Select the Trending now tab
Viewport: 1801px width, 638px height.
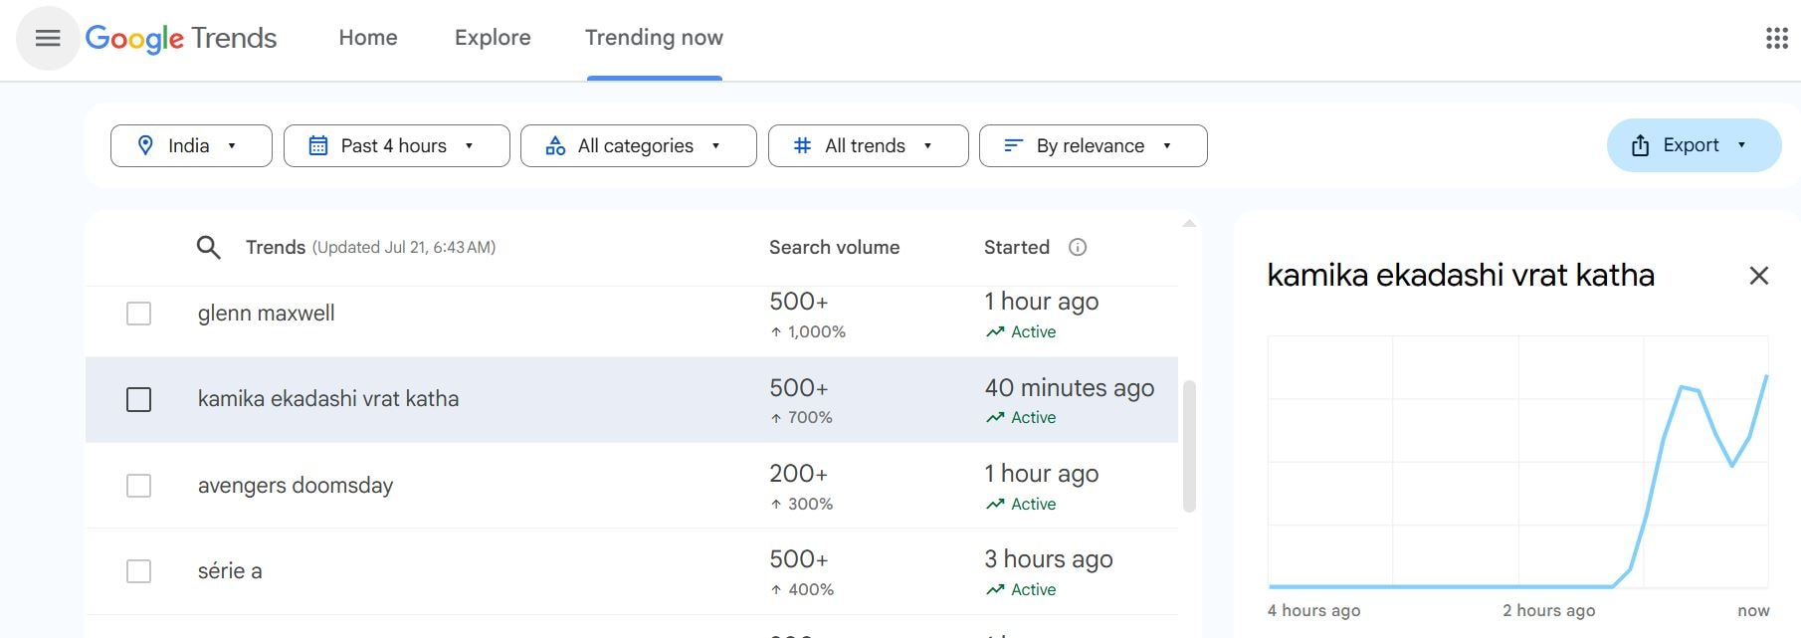654,38
